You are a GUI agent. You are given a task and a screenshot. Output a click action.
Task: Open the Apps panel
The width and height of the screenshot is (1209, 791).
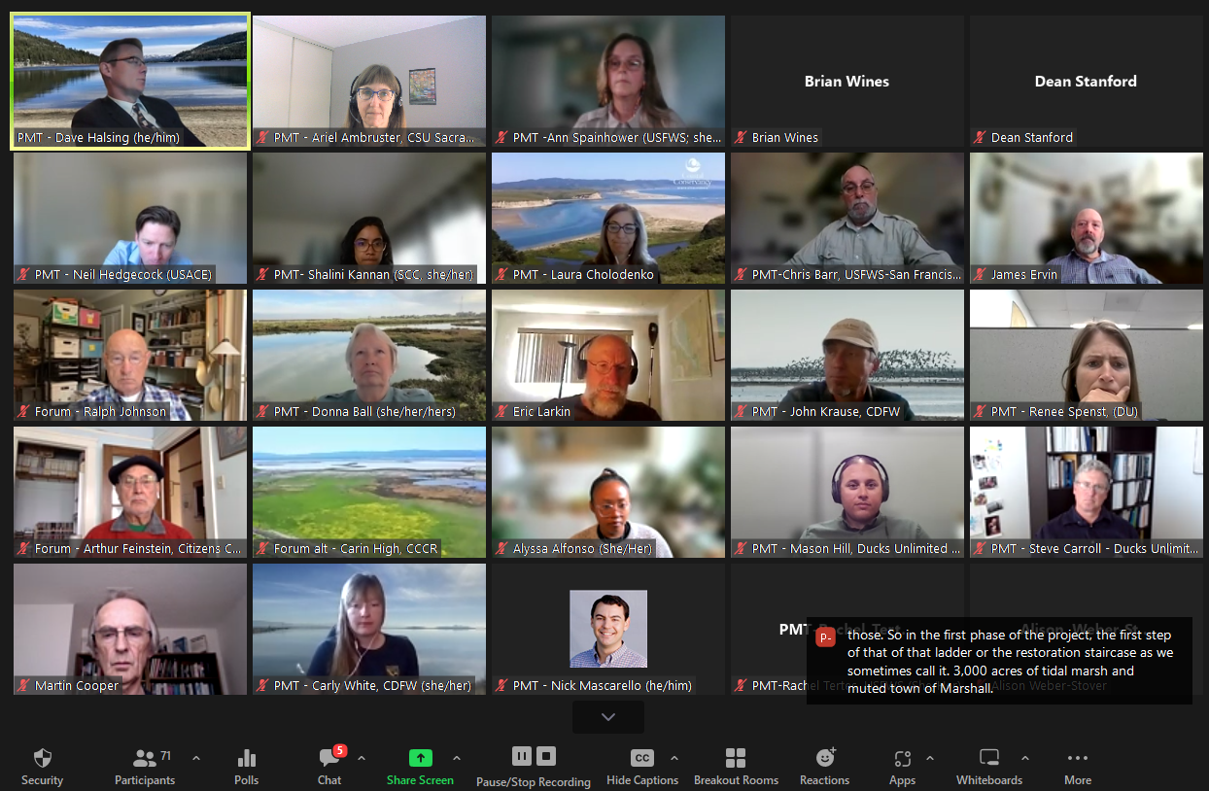[902, 766]
